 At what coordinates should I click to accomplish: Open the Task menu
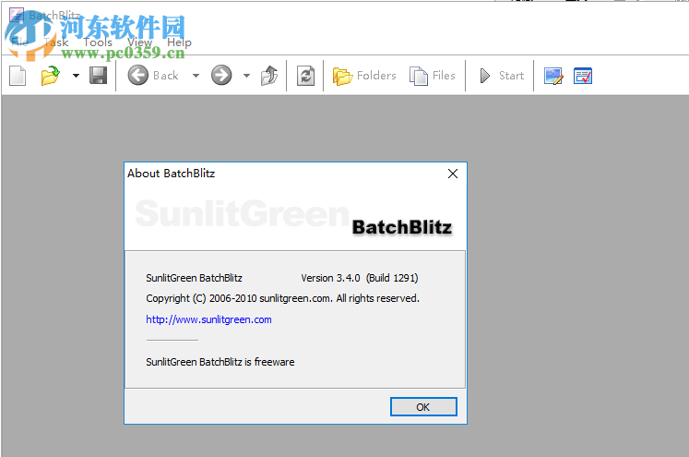click(x=56, y=42)
